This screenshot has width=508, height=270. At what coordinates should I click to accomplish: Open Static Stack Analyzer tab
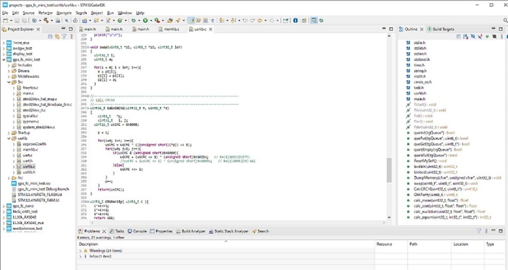(x=228, y=231)
